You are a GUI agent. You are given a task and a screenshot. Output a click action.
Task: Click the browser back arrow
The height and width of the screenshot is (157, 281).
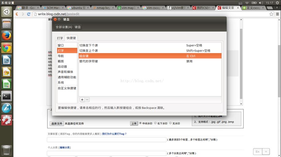click(x=17, y=14)
